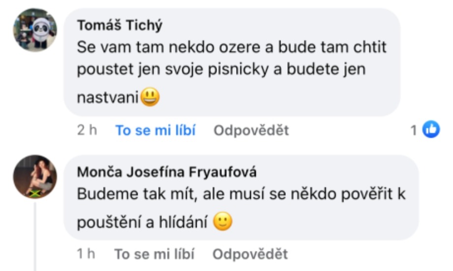This screenshot has height=271, width=453.
Task: Open Tomáš Tichý's profile picture
Action: click(35, 30)
